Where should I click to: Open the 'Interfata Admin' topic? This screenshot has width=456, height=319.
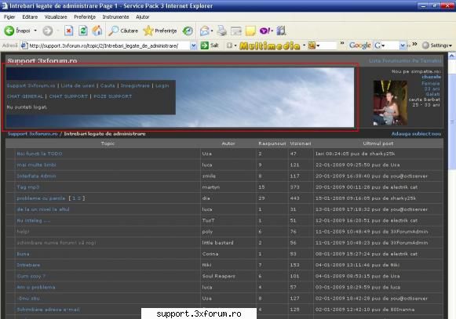pyautogui.click(x=36, y=176)
